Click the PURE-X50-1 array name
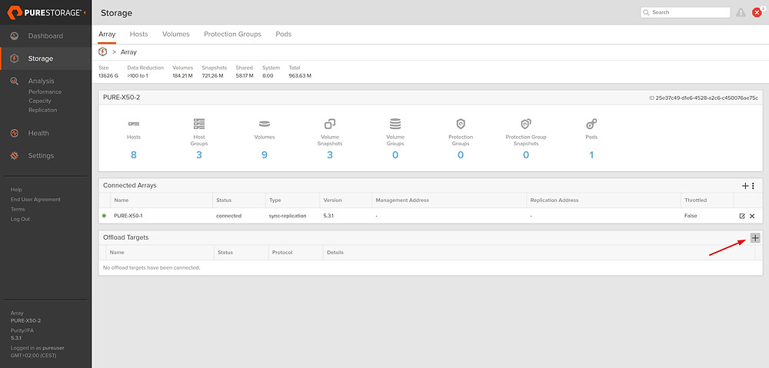 pyautogui.click(x=128, y=216)
